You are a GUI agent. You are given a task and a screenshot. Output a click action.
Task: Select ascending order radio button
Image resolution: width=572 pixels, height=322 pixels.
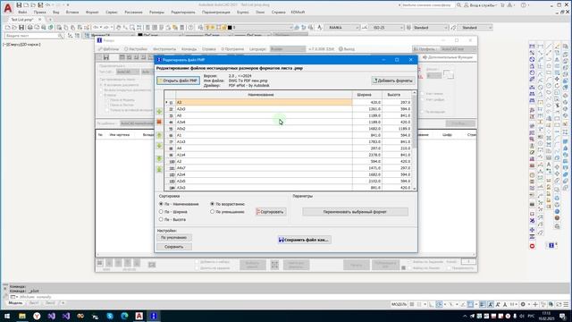pos(213,204)
